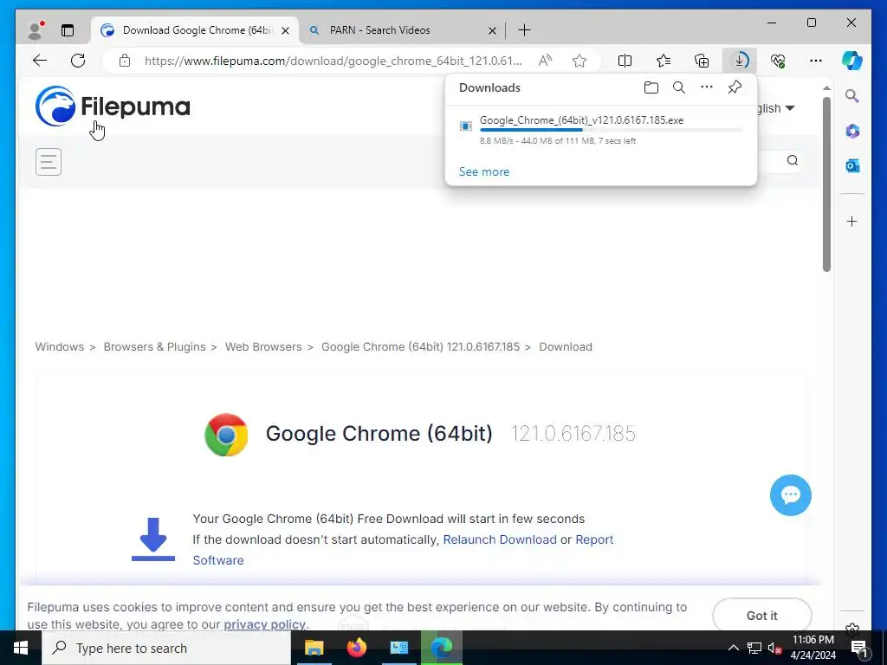887x665 pixels.
Task: Click the Chrome download progress bar
Action: [611, 130]
